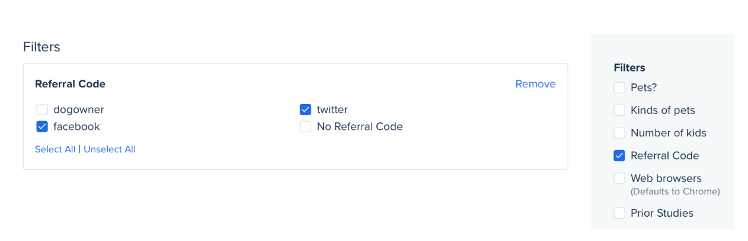Remove the Referral Code filter
This screenshot has width=748, height=241.
[x=535, y=84]
